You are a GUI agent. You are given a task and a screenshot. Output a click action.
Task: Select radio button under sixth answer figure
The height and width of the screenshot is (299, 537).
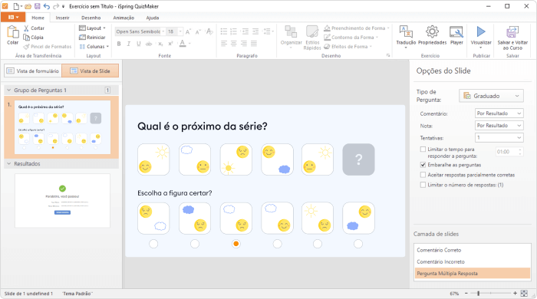tap(358, 244)
